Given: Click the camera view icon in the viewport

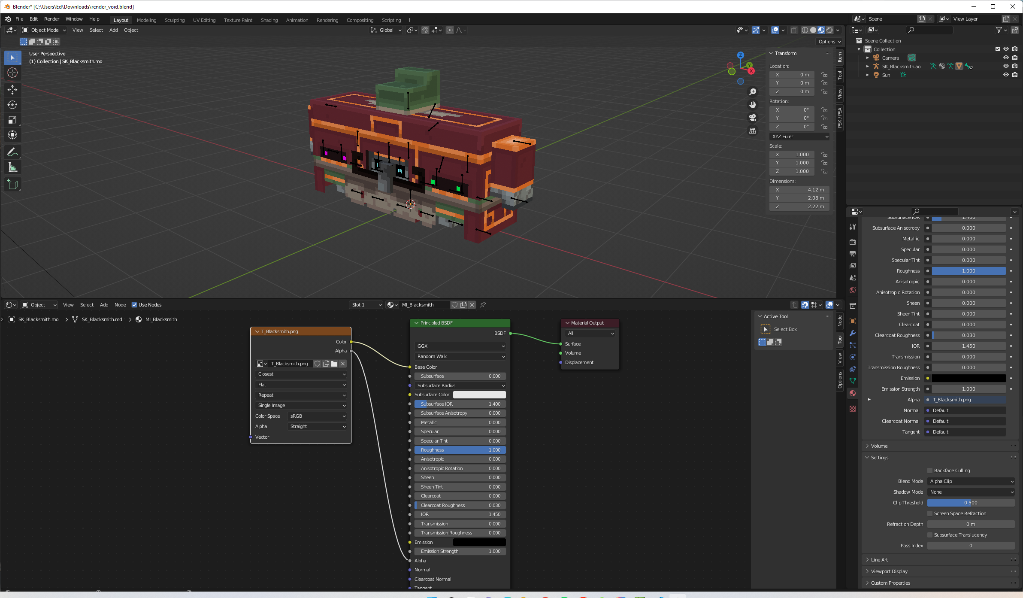Looking at the screenshot, I should pyautogui.click(x=753, y=118).
